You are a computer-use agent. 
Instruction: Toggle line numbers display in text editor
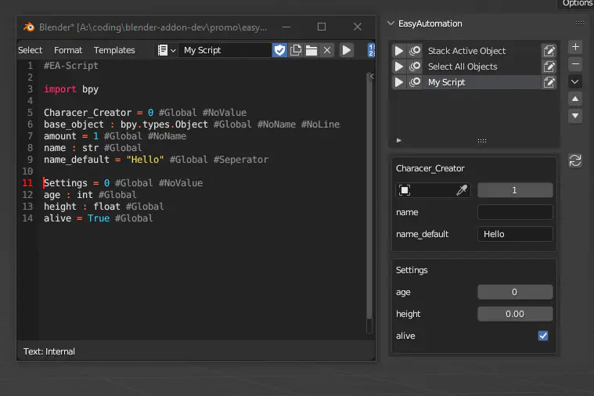(x=371, y=50)
